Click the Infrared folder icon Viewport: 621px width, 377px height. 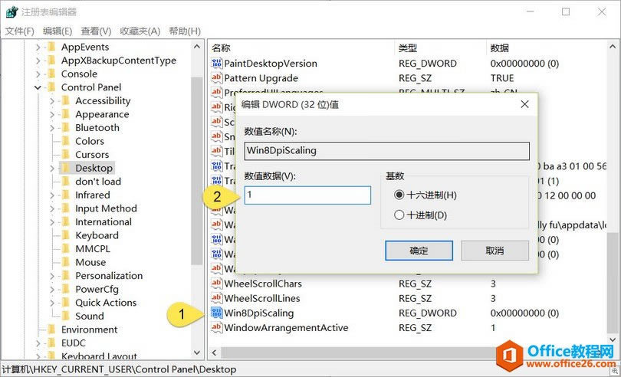(66, 195)
